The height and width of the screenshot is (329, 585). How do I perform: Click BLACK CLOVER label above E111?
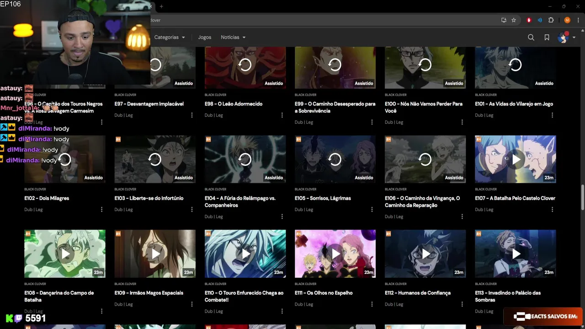[306, 284]
